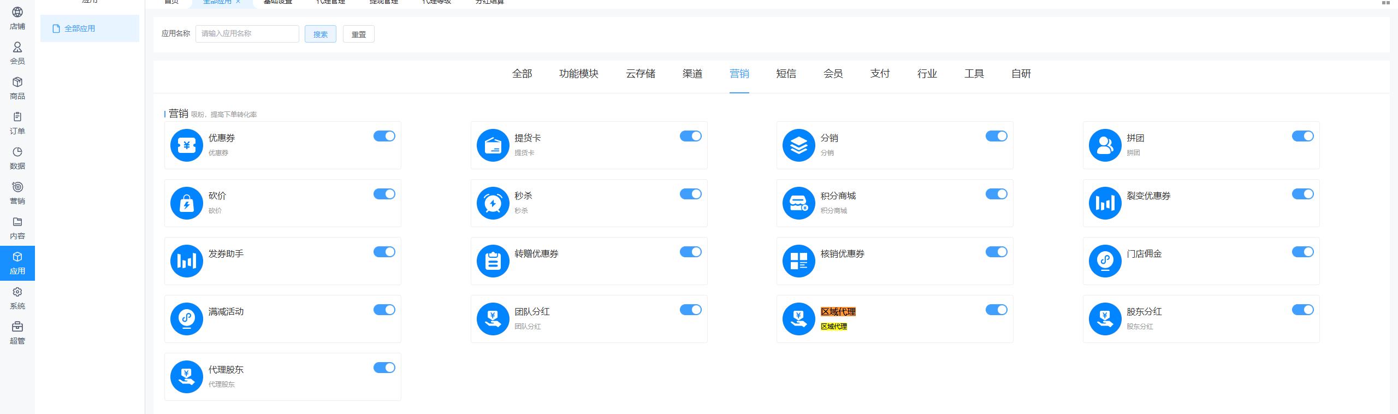The image size is (1398, 414).
Task: Click the 发券助手 chart app icon
Action: pyautogui.click(x=187, y=261)
